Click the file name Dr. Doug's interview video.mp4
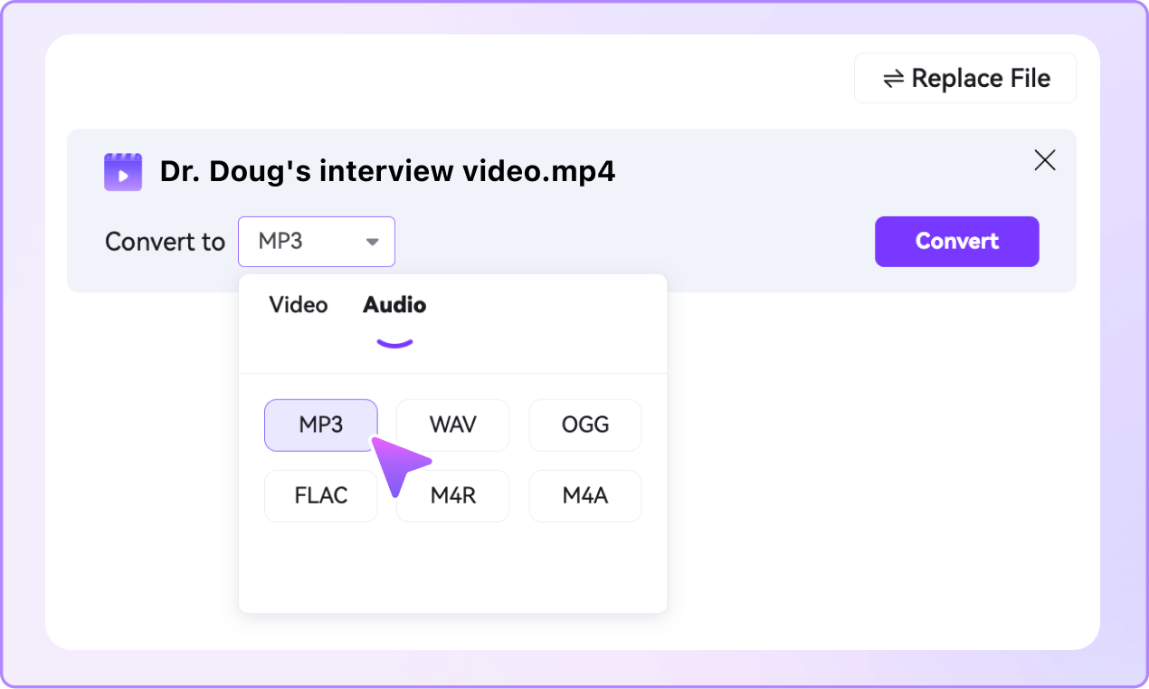Viewport: 1149px width, 689px height. (x=387, y=171)
